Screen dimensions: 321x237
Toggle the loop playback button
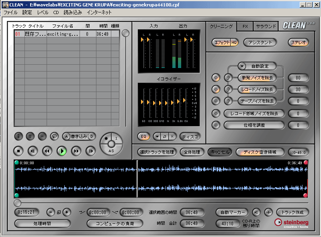coord(54,136)
